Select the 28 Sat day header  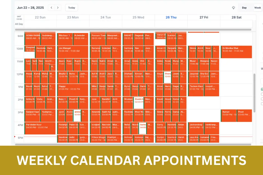236,17
